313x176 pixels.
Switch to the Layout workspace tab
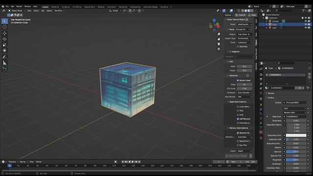click(x=45, y=7)
